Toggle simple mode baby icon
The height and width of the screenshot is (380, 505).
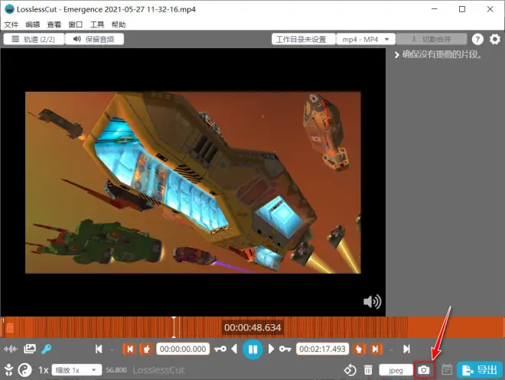point(8,370)
